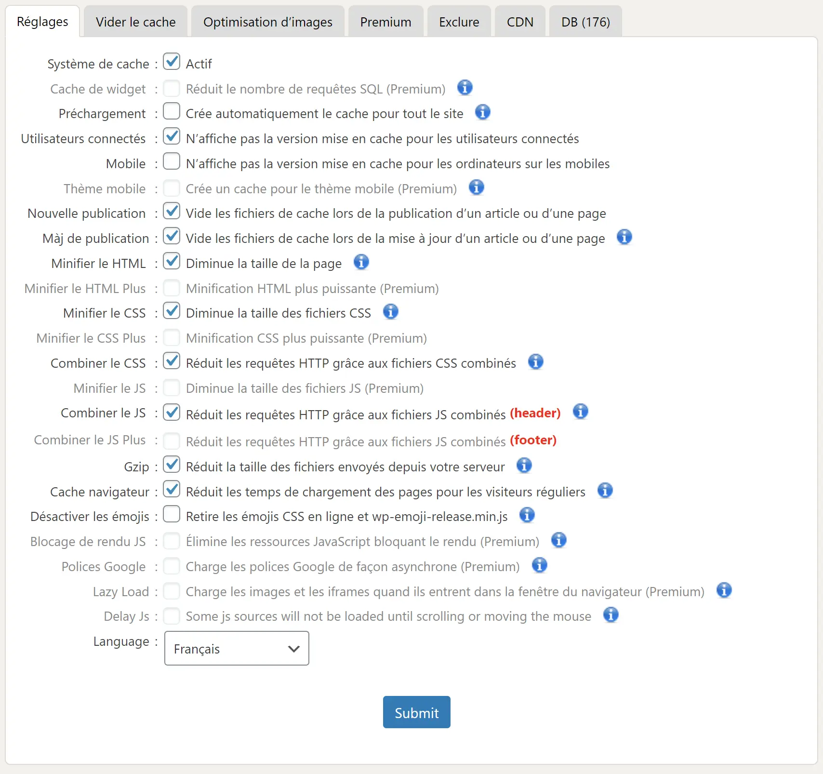Image resolution: width=823 pixels, height=774 pixels.
Task: Show info for Blocage de rendu JS
Action: click(559, 540)
